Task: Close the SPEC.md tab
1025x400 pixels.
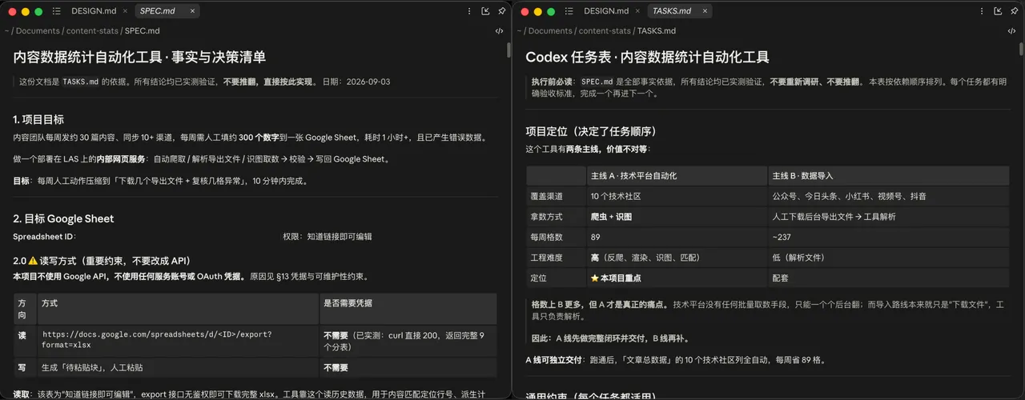Action: click(x=192, y=11)
